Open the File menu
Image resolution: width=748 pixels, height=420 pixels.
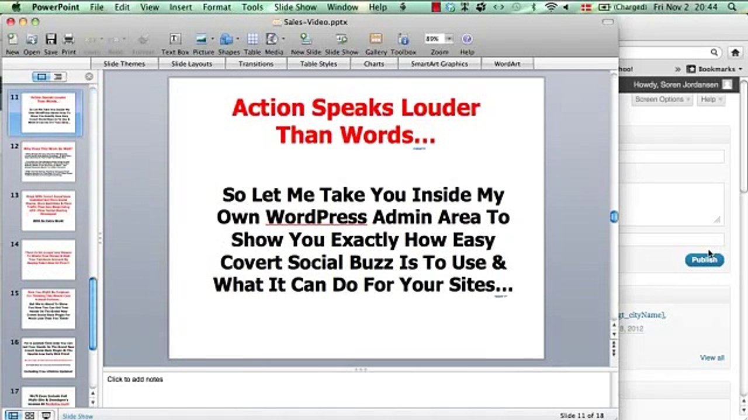(x=96, y=7)
